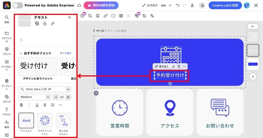Click the translate icon in top toolbar

tap(152, 16)
